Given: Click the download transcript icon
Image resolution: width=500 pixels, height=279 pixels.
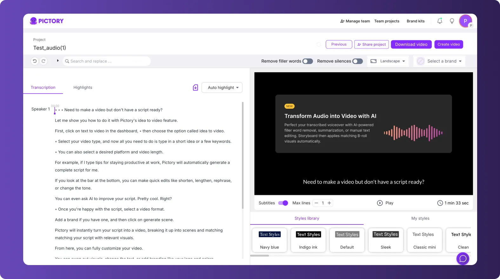Looking at the screenshot, I should [x=196, y=88].
